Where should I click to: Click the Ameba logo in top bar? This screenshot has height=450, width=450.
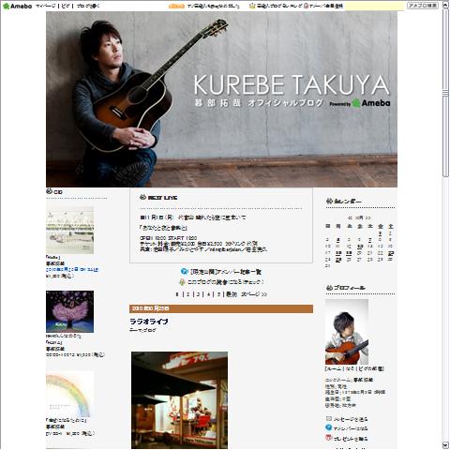(x=17, y=6)
